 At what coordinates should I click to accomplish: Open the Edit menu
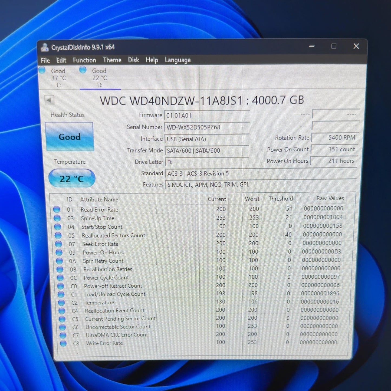(x=61, y=60)
